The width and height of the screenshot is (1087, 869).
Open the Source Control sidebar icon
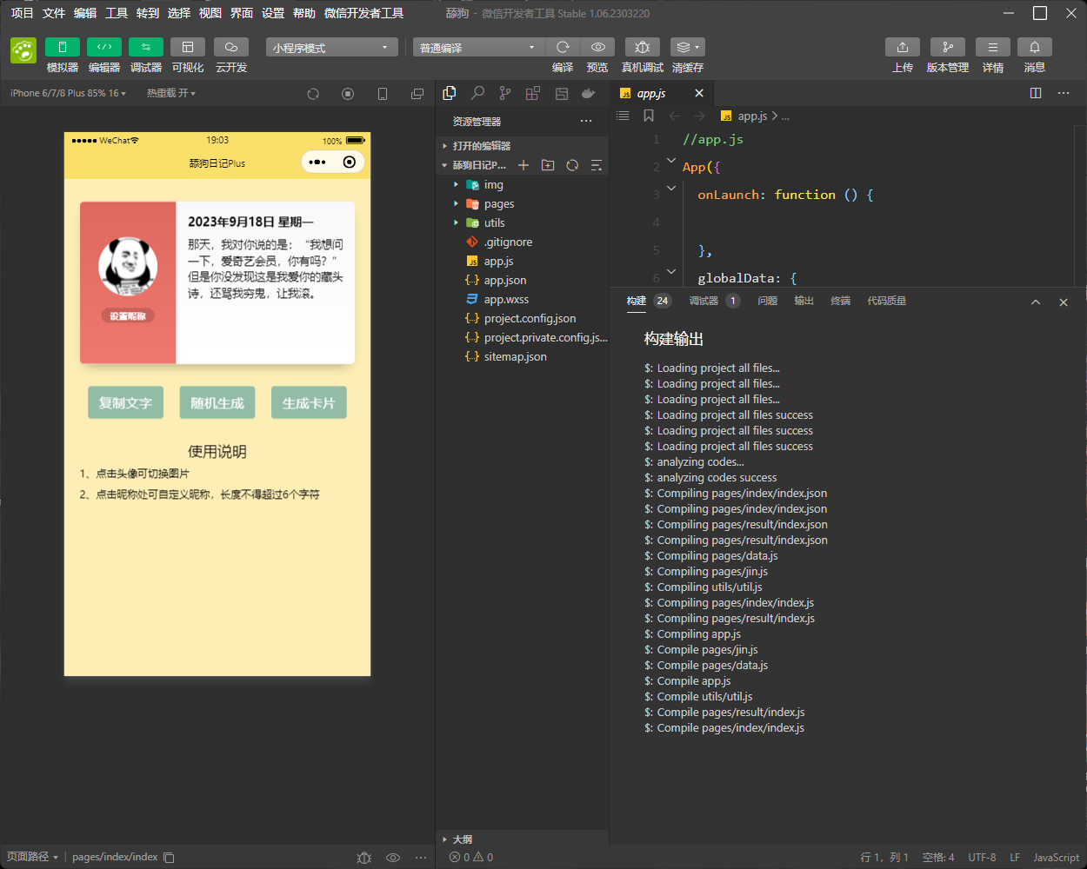click(505, 93)
